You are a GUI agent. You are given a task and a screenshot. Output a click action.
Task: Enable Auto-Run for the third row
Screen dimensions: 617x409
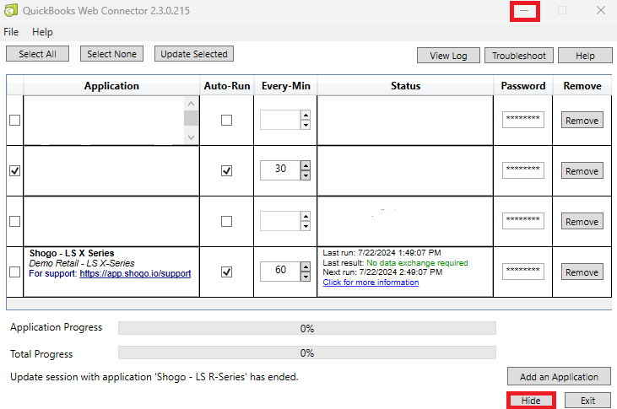[x=227, y=222]
